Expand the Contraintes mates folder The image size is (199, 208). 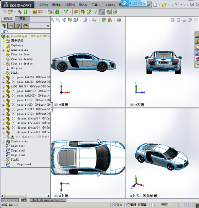[x=3, y=142]
